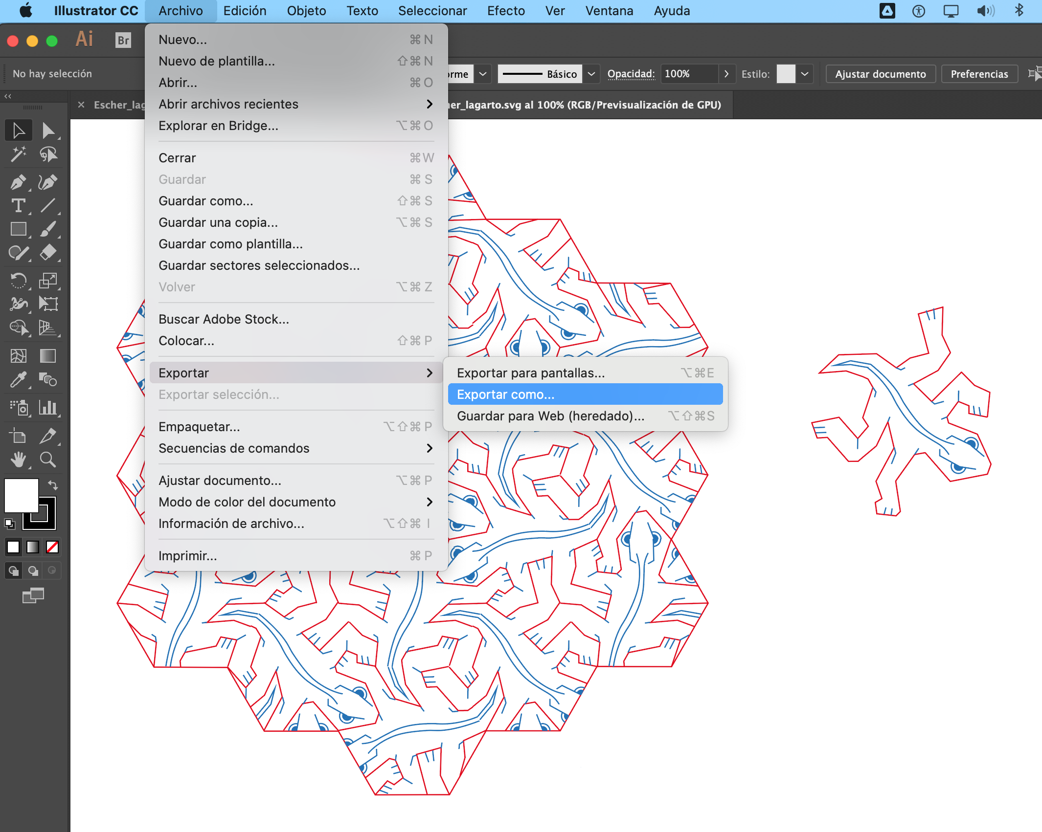Select the Paintbrush tool

[48, 229]
